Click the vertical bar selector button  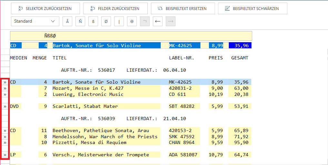(119, 21)
